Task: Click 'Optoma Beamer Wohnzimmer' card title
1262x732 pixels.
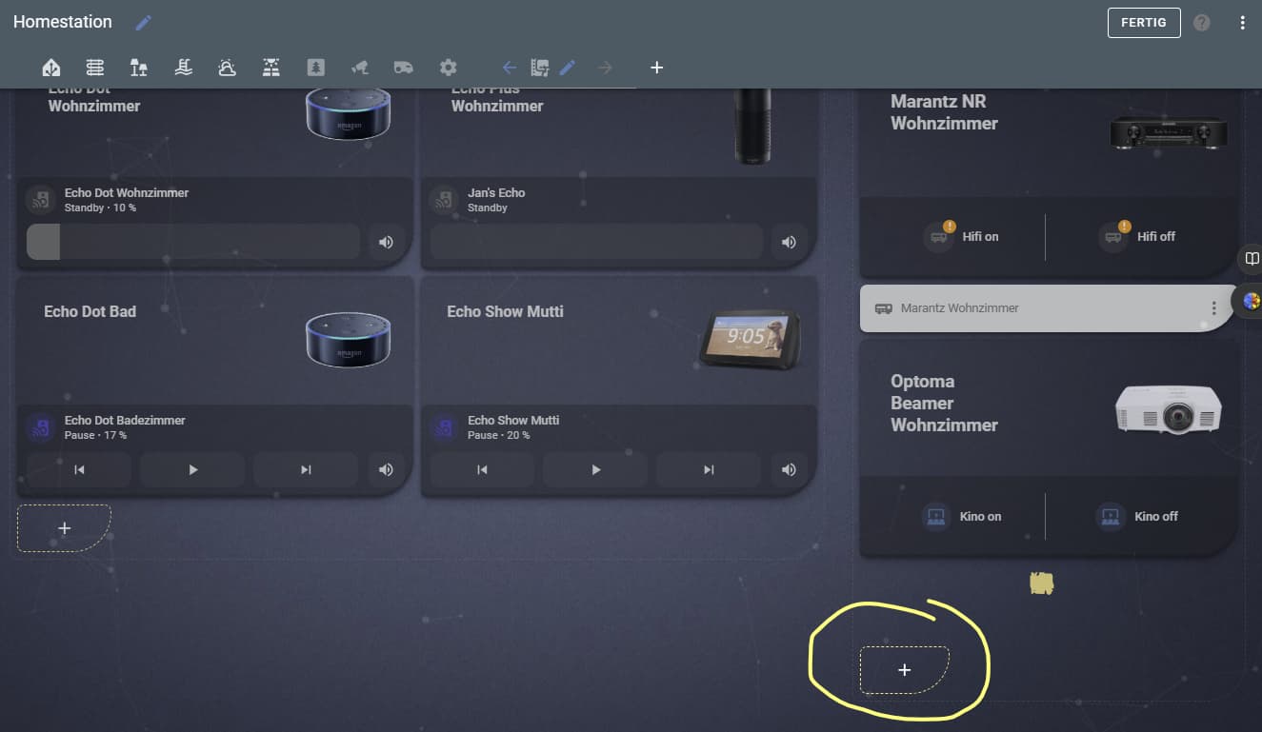Action: click(944, 403)
